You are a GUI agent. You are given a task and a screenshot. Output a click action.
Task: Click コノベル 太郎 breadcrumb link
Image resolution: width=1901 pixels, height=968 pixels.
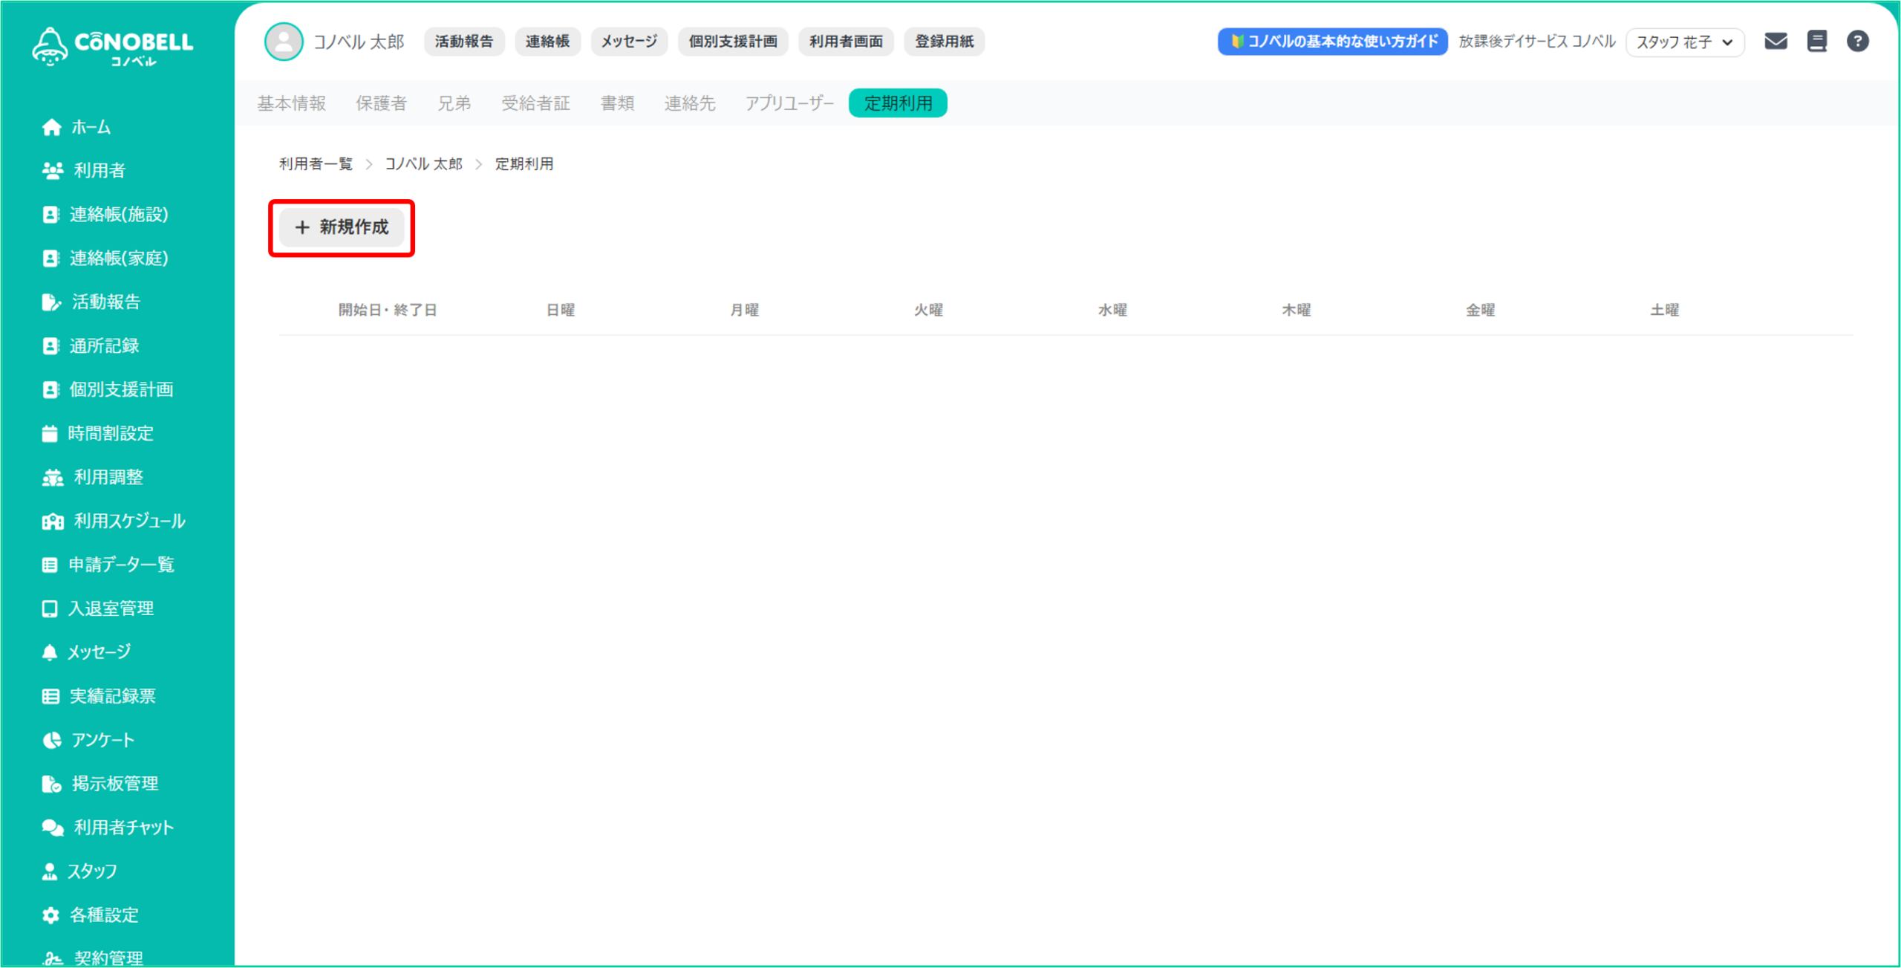pyautogui.click(x=423, y=164)
